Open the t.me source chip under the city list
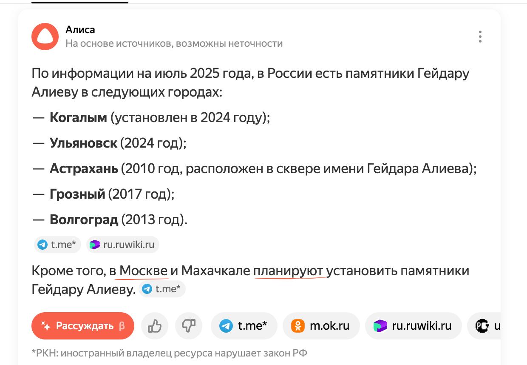This screenshot has height=365, width=527. [57, 245]
